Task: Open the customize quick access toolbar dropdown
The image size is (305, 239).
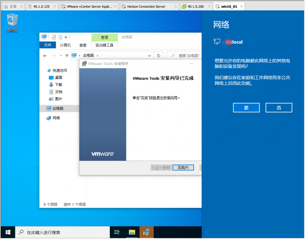Action: point(66,37)
